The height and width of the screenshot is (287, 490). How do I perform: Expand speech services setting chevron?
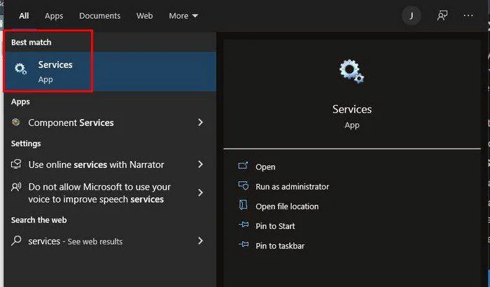point(201,192)
